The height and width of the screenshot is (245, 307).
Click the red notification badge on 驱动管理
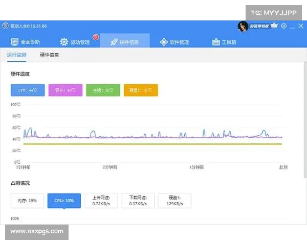96,36
